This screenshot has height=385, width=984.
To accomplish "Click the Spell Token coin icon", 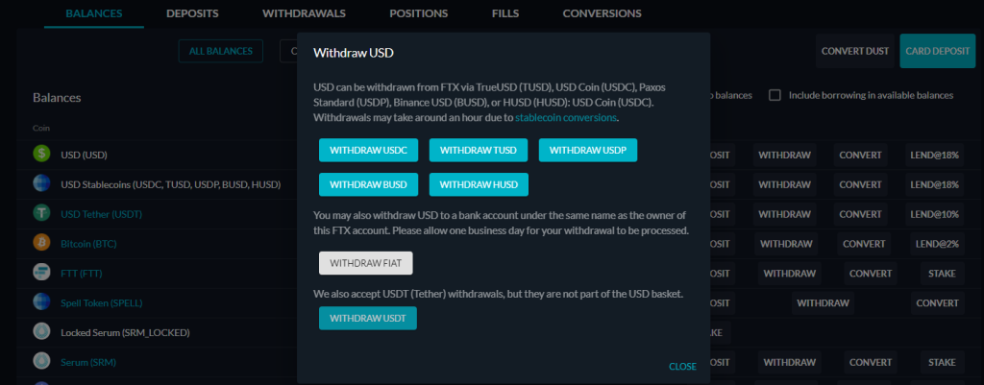I will pos(41,302).
